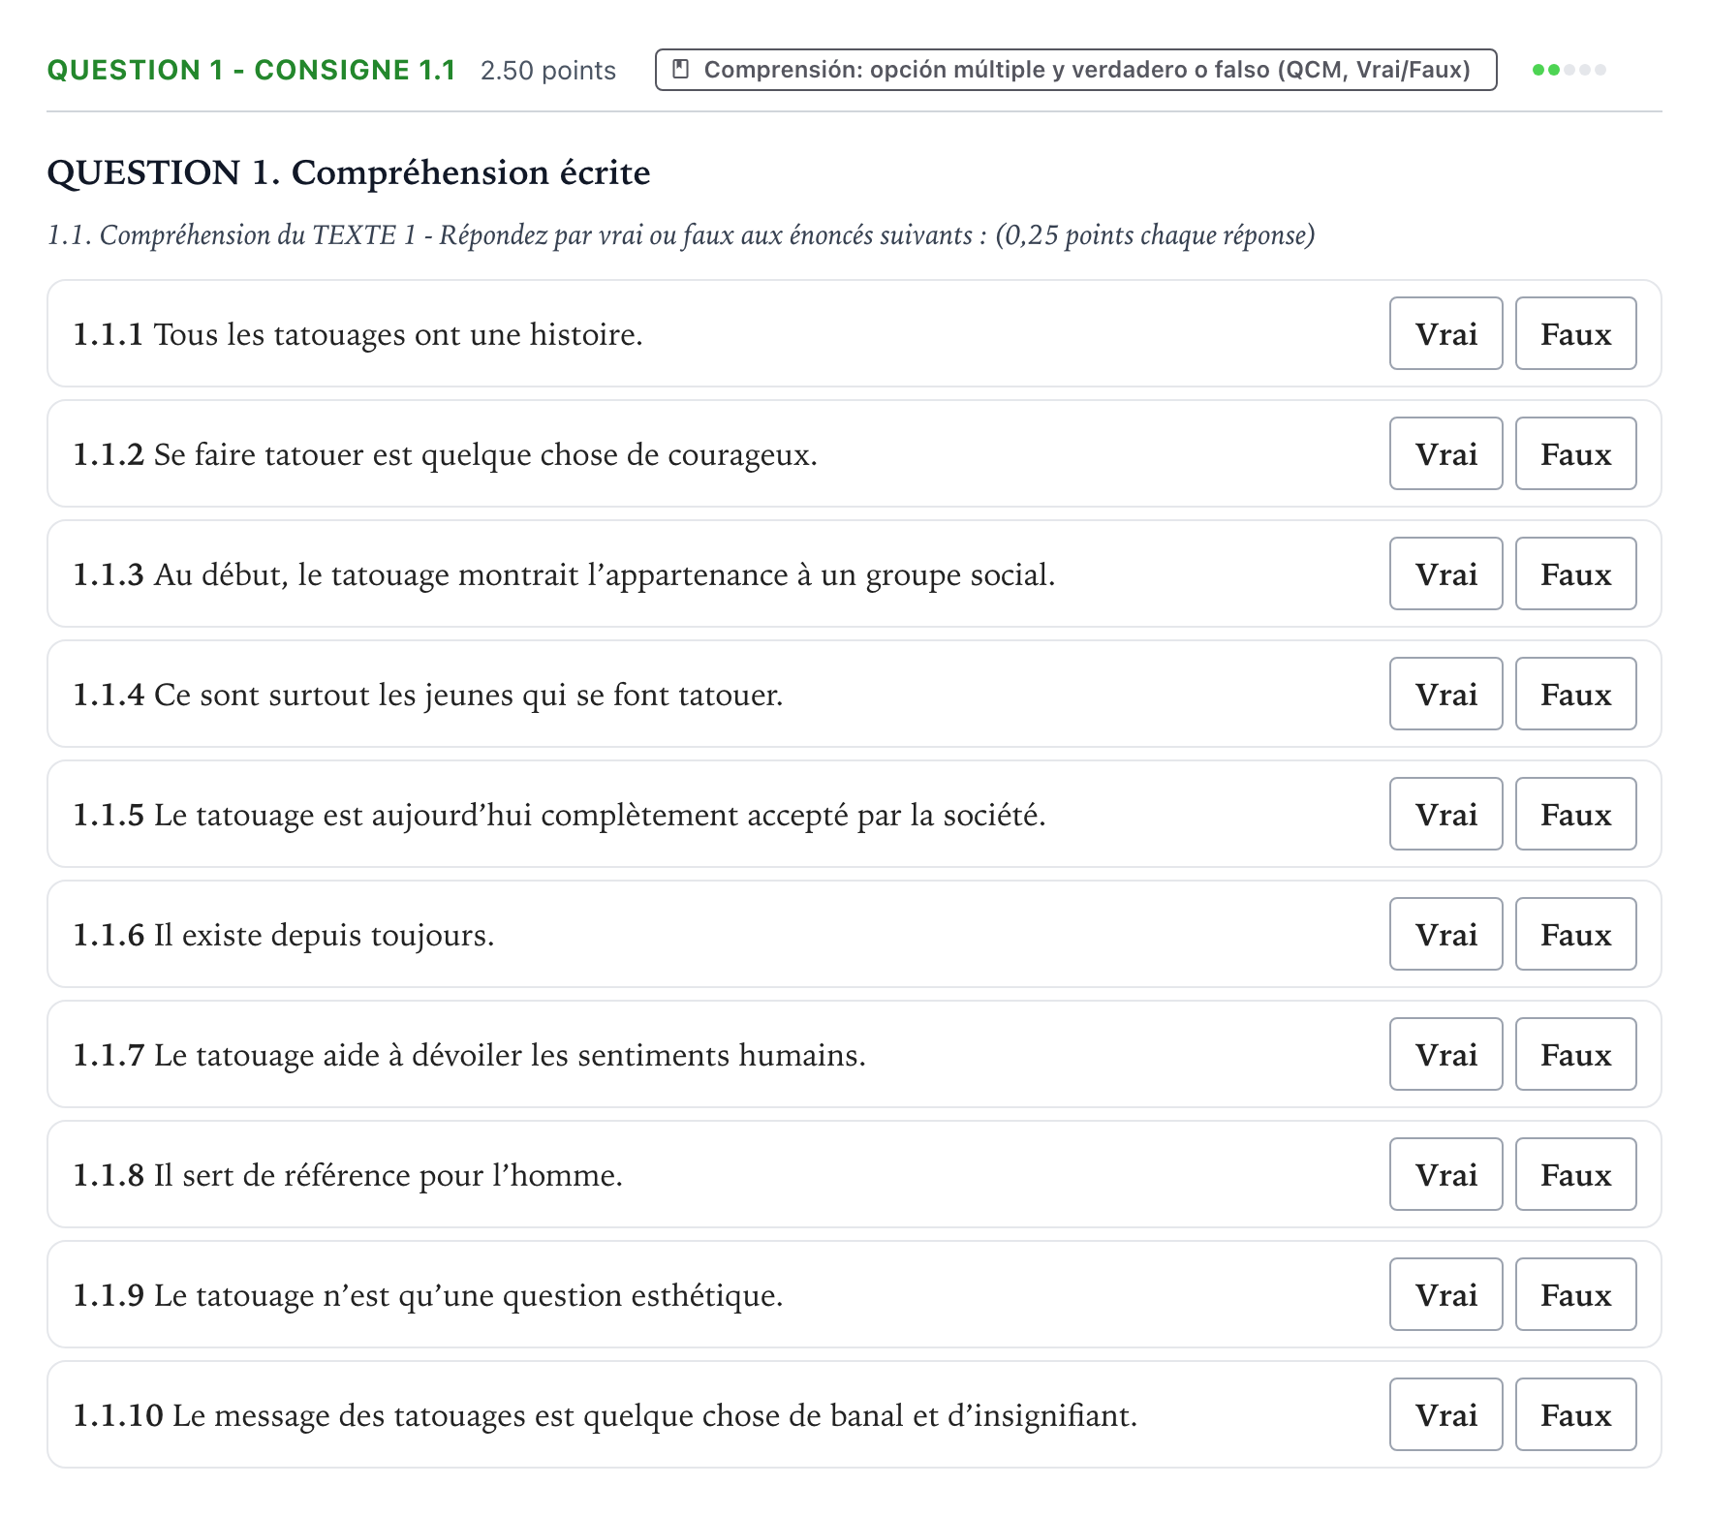1709x1517 pixels.
Task: Select Vrai for 1.1.6 existe depuis toujours
Action: tap(1445, 934)
